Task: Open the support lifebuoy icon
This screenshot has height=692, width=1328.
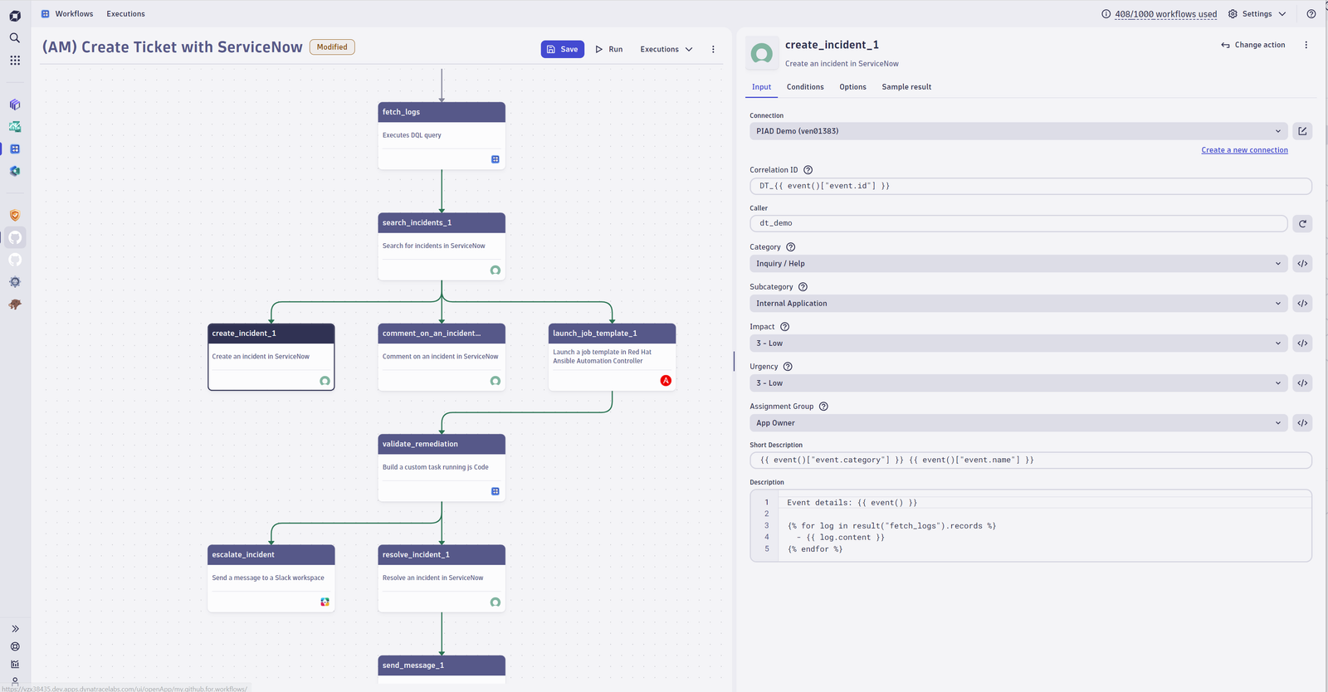Action: pos(15,646)
